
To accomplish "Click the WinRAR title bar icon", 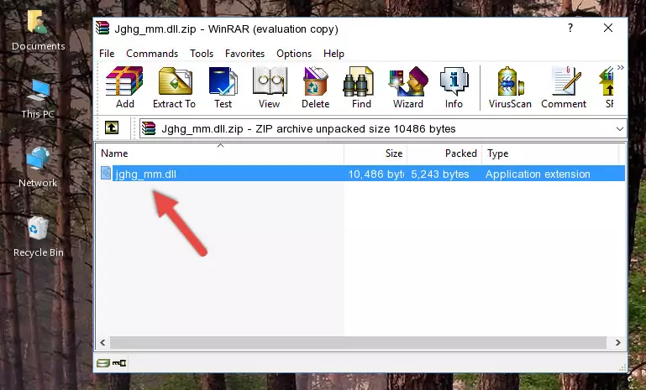I will click(102, 28).
